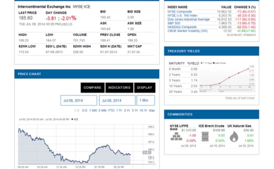Click the gold bars icon under NYSE LIFFE Gold
This screenshot has width=274, height=169.
(x=176, y=137)
